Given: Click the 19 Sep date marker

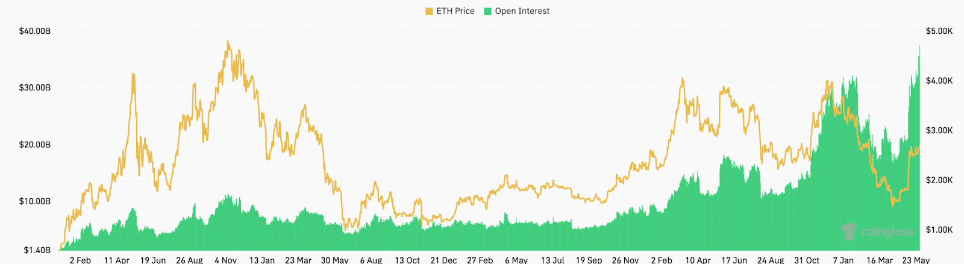Looking at the screenshot, I should [589, 260].
